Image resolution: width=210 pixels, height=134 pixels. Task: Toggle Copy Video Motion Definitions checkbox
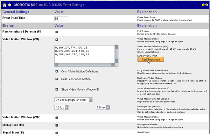click(57, 71)
